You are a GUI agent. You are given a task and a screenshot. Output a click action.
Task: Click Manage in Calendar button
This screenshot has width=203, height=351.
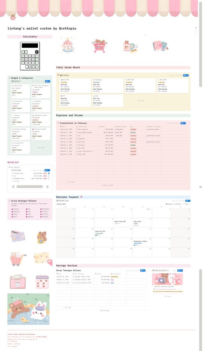173,204
